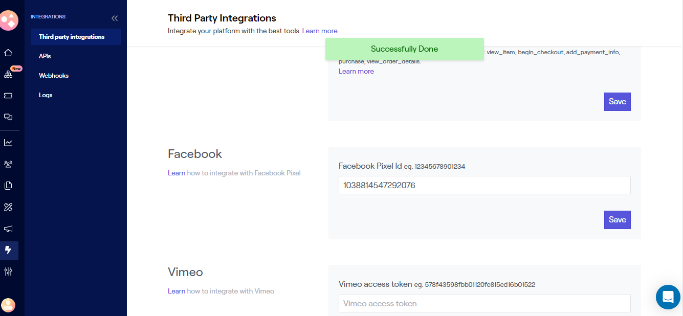Open the settings sliders icon near bottom sidebar
The width and height of the screenshot is (683, 316).
(8, 271)
